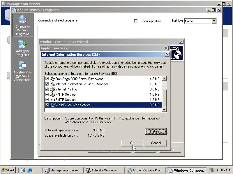Select Internet Information Services Manager row text
Image resolution: width=233 pixels, height=174 pixels.
point(82,84)
